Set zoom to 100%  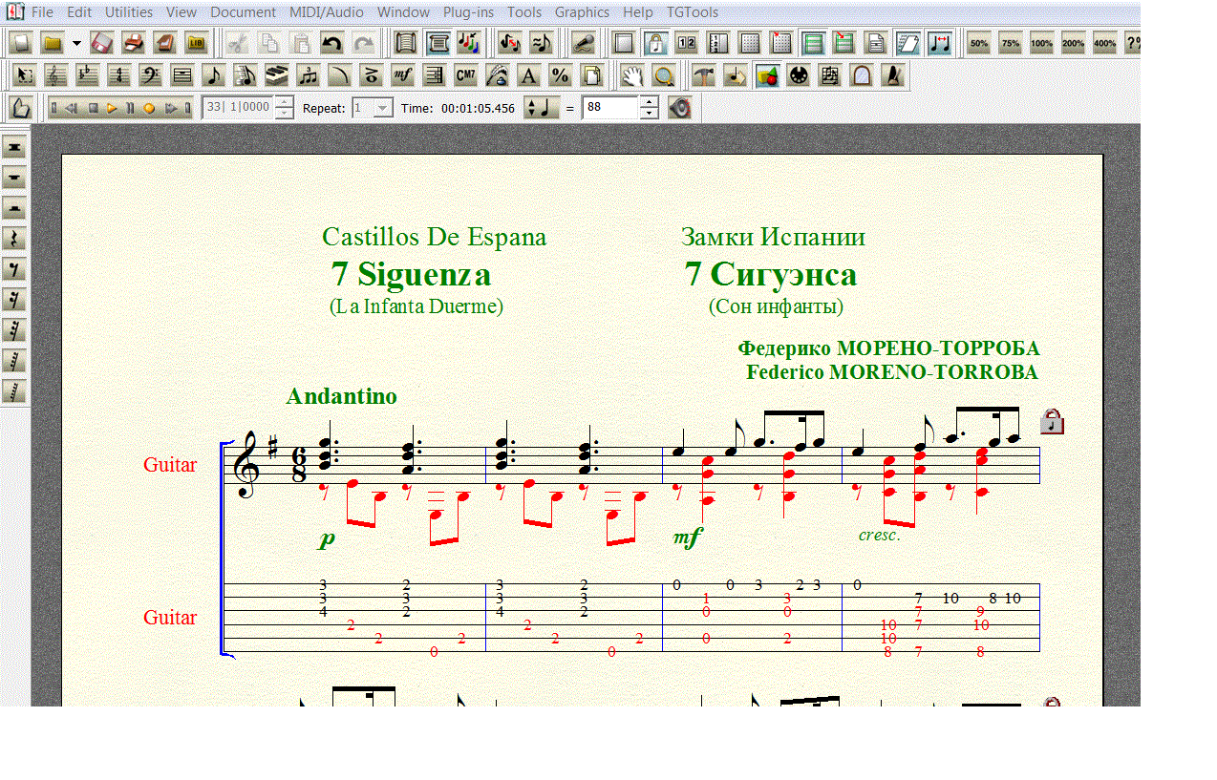tap(1042, 43)
